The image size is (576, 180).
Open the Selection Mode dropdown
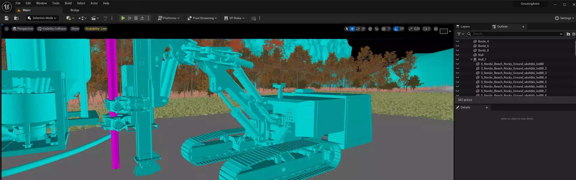click(42, 18)
